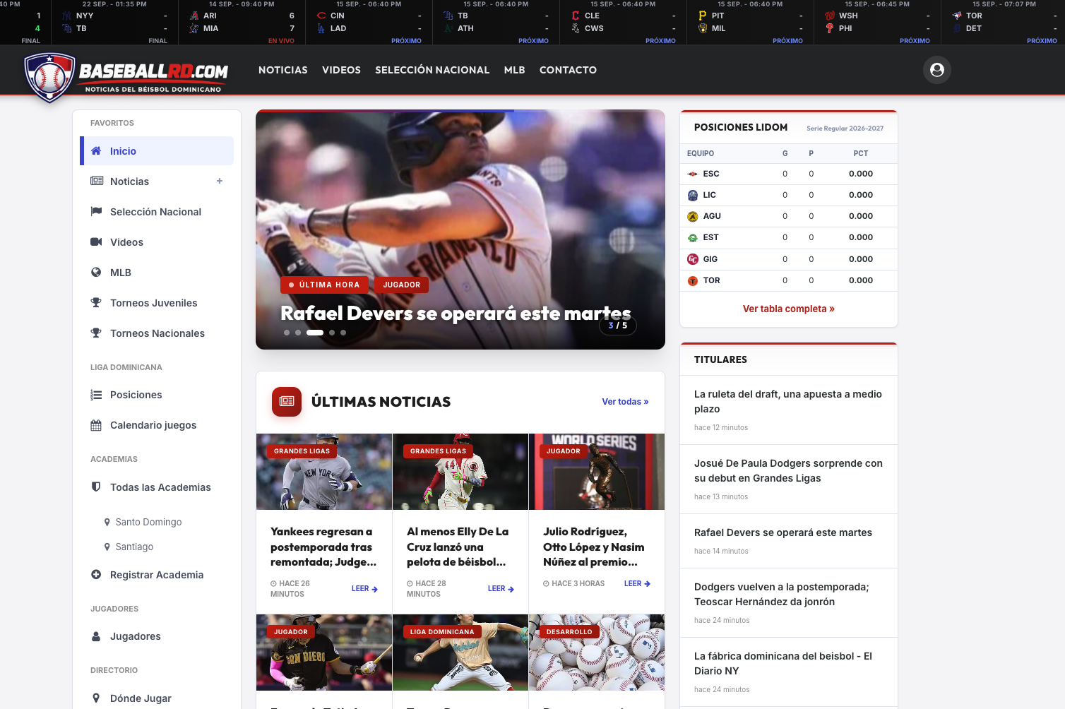The height and width of the screenshot is (709, 1065).
Task: Click location icon beside Dónde Jugar
Action: pyautogui.click(x=96, y=698)
